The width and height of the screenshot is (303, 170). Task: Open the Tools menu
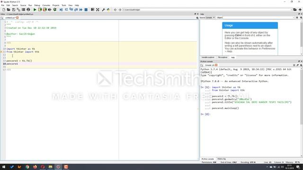point(64,5)
